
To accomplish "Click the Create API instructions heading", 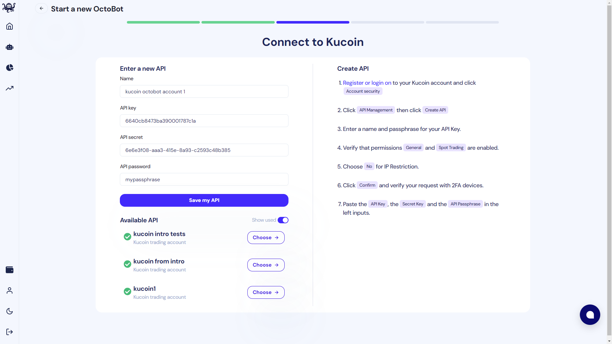I will point(353,68).
